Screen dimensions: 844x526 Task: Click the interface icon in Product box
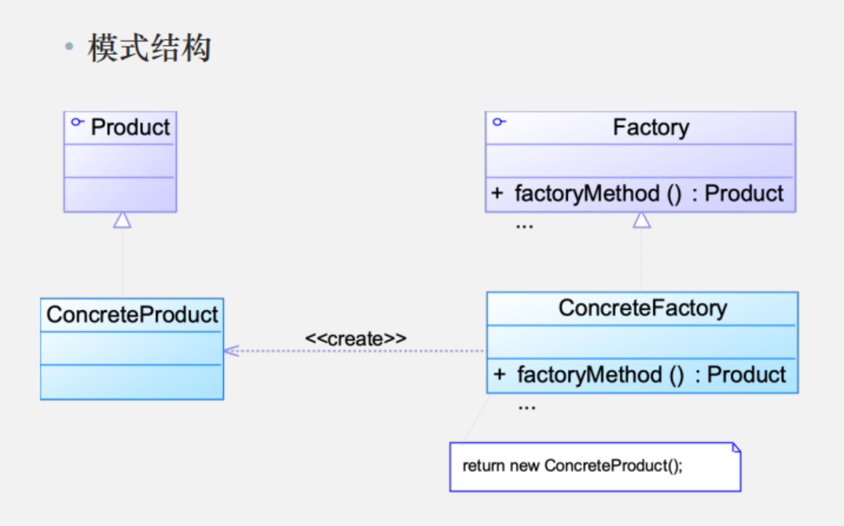point(77,122)
